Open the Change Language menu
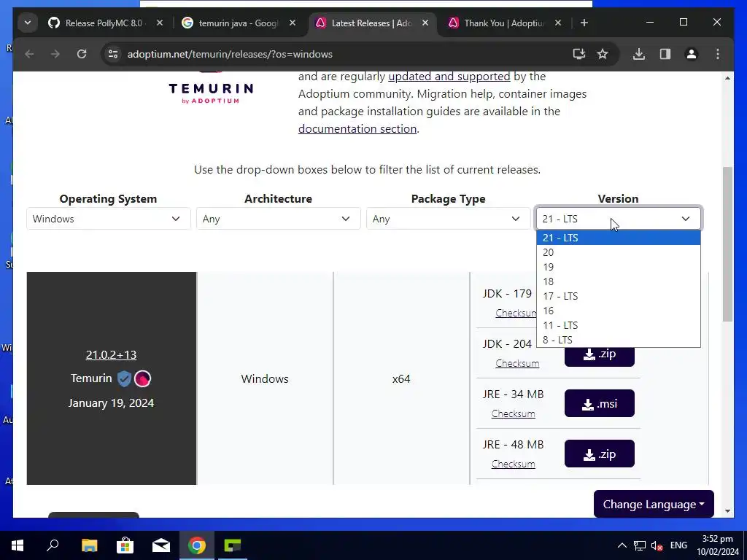Image resolution: width=747 pixels, height=560 pixels. [x=654, y=505]
